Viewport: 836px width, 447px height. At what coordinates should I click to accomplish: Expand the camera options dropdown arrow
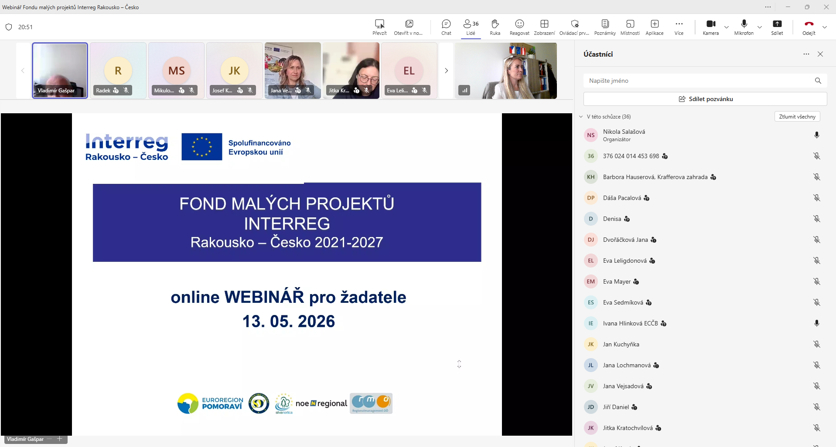[x=727, y=27]
